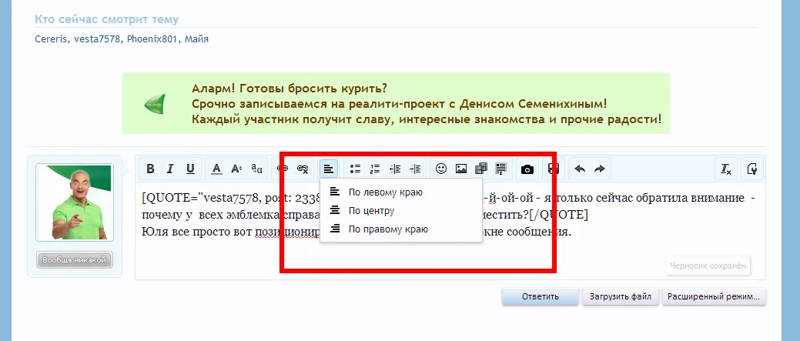
Task: Click the camera icon in toolbar
Action: [527, 169]
